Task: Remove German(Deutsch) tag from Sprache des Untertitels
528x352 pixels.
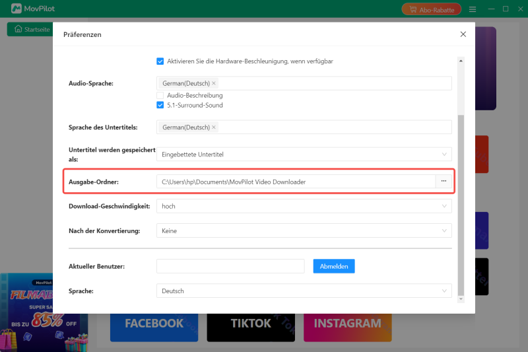Action: point(213,127)
